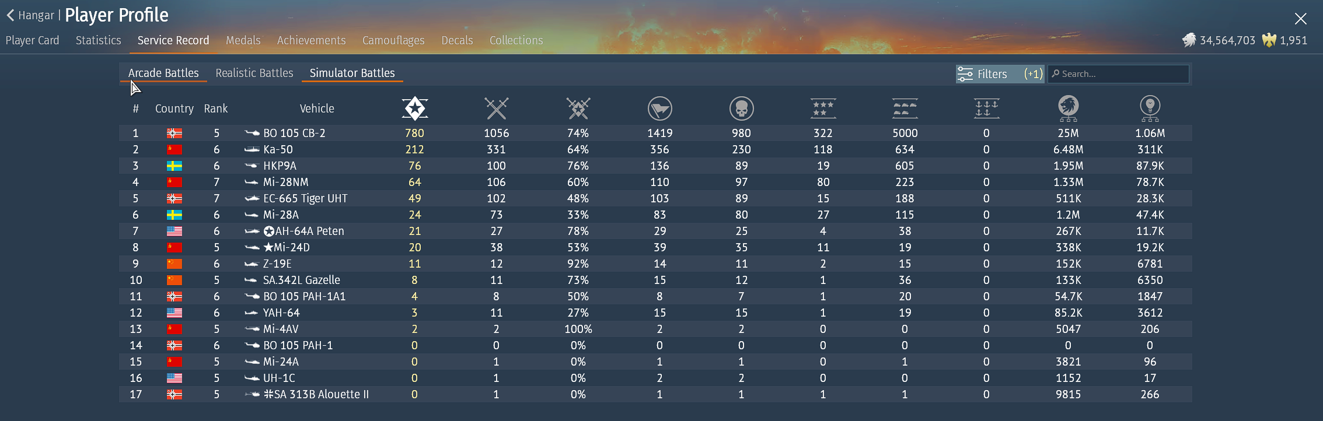Click the crossed swords battles column icon
The height and width of the screenshot is (421, 1323).
[x=496, y=108]
